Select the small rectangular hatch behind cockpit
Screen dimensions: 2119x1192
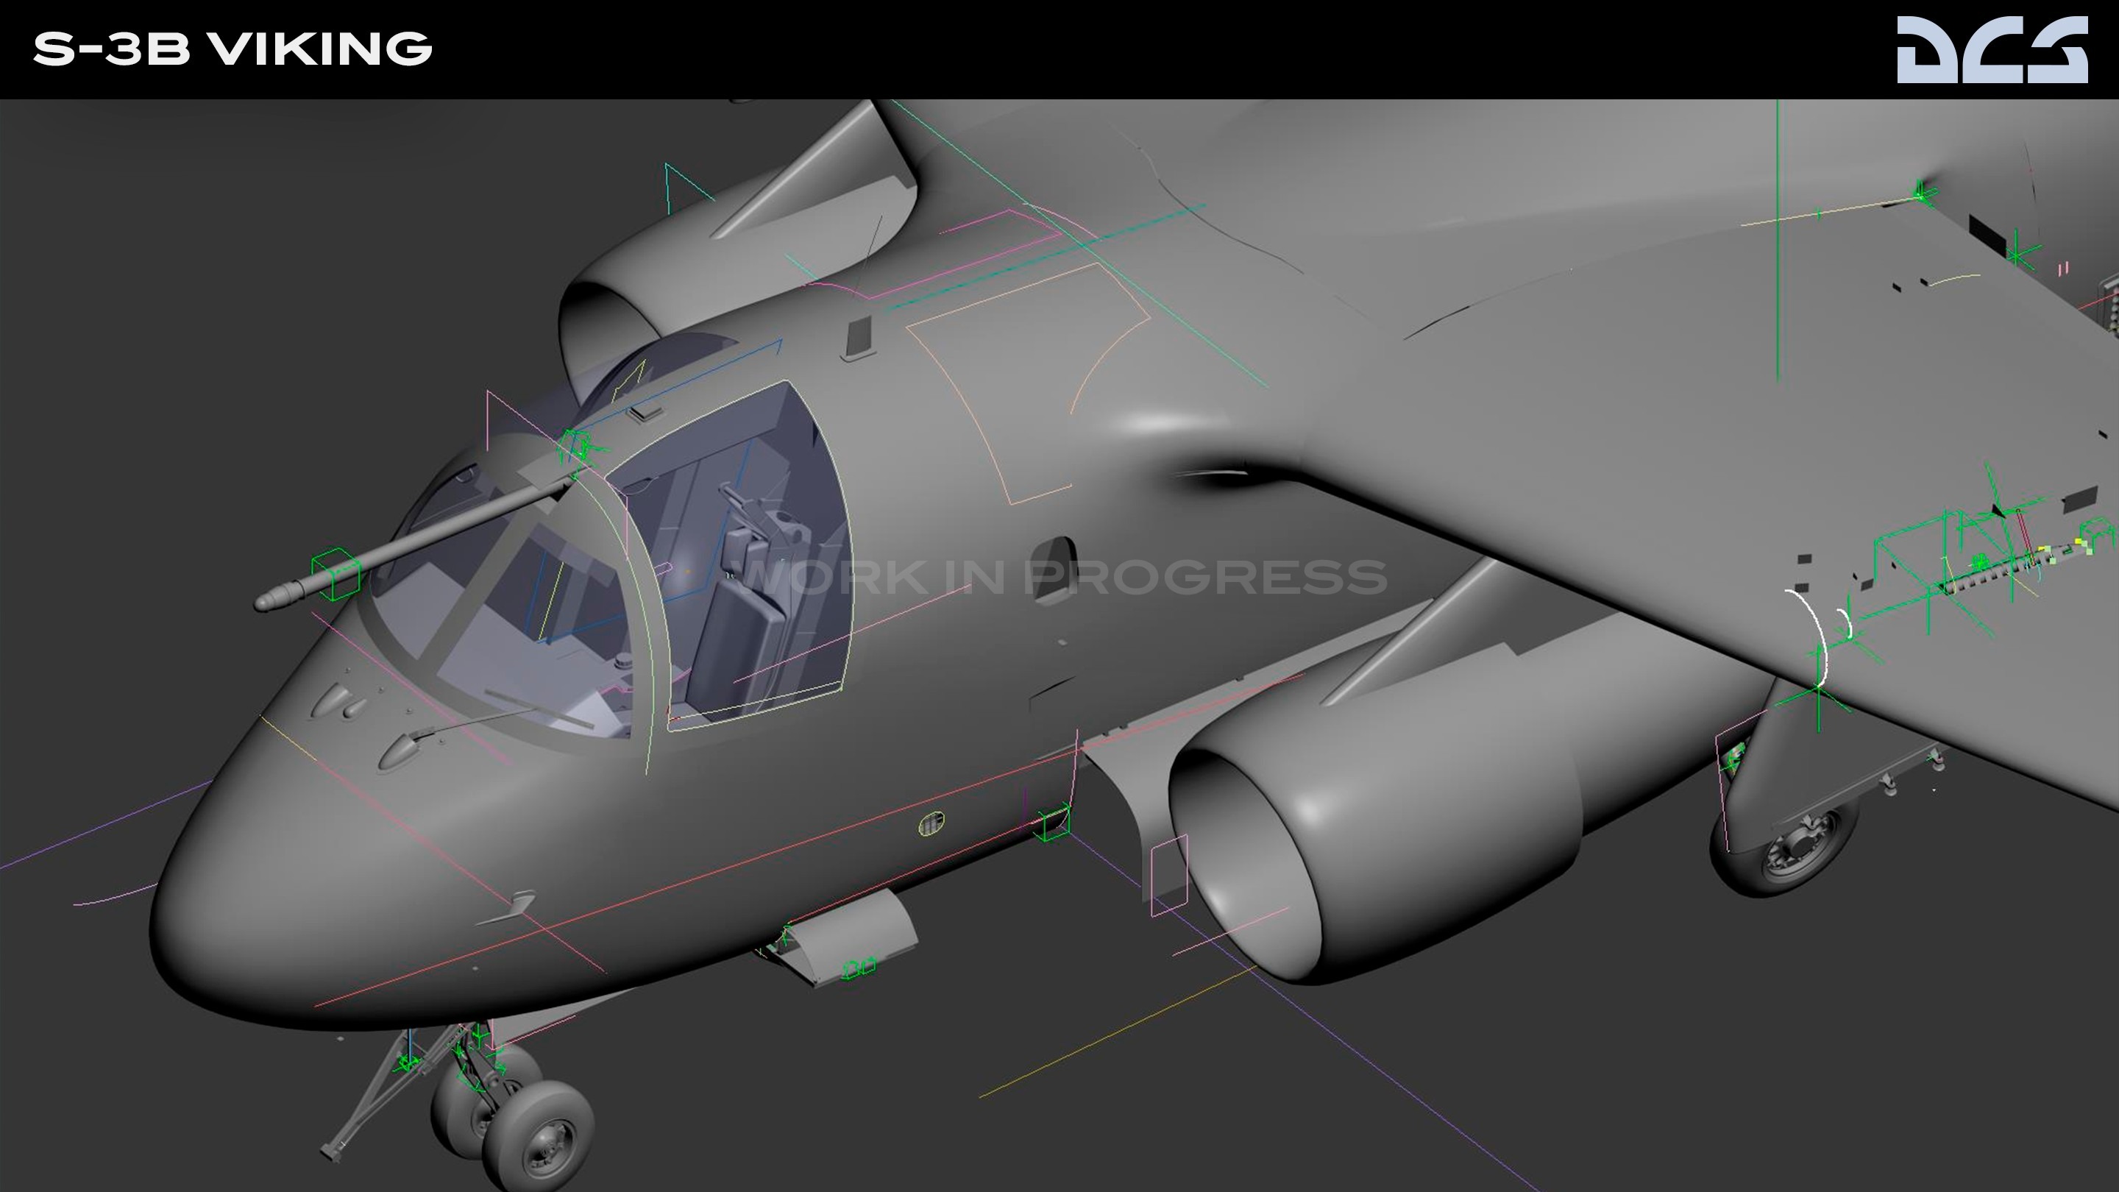click(858, 336)
